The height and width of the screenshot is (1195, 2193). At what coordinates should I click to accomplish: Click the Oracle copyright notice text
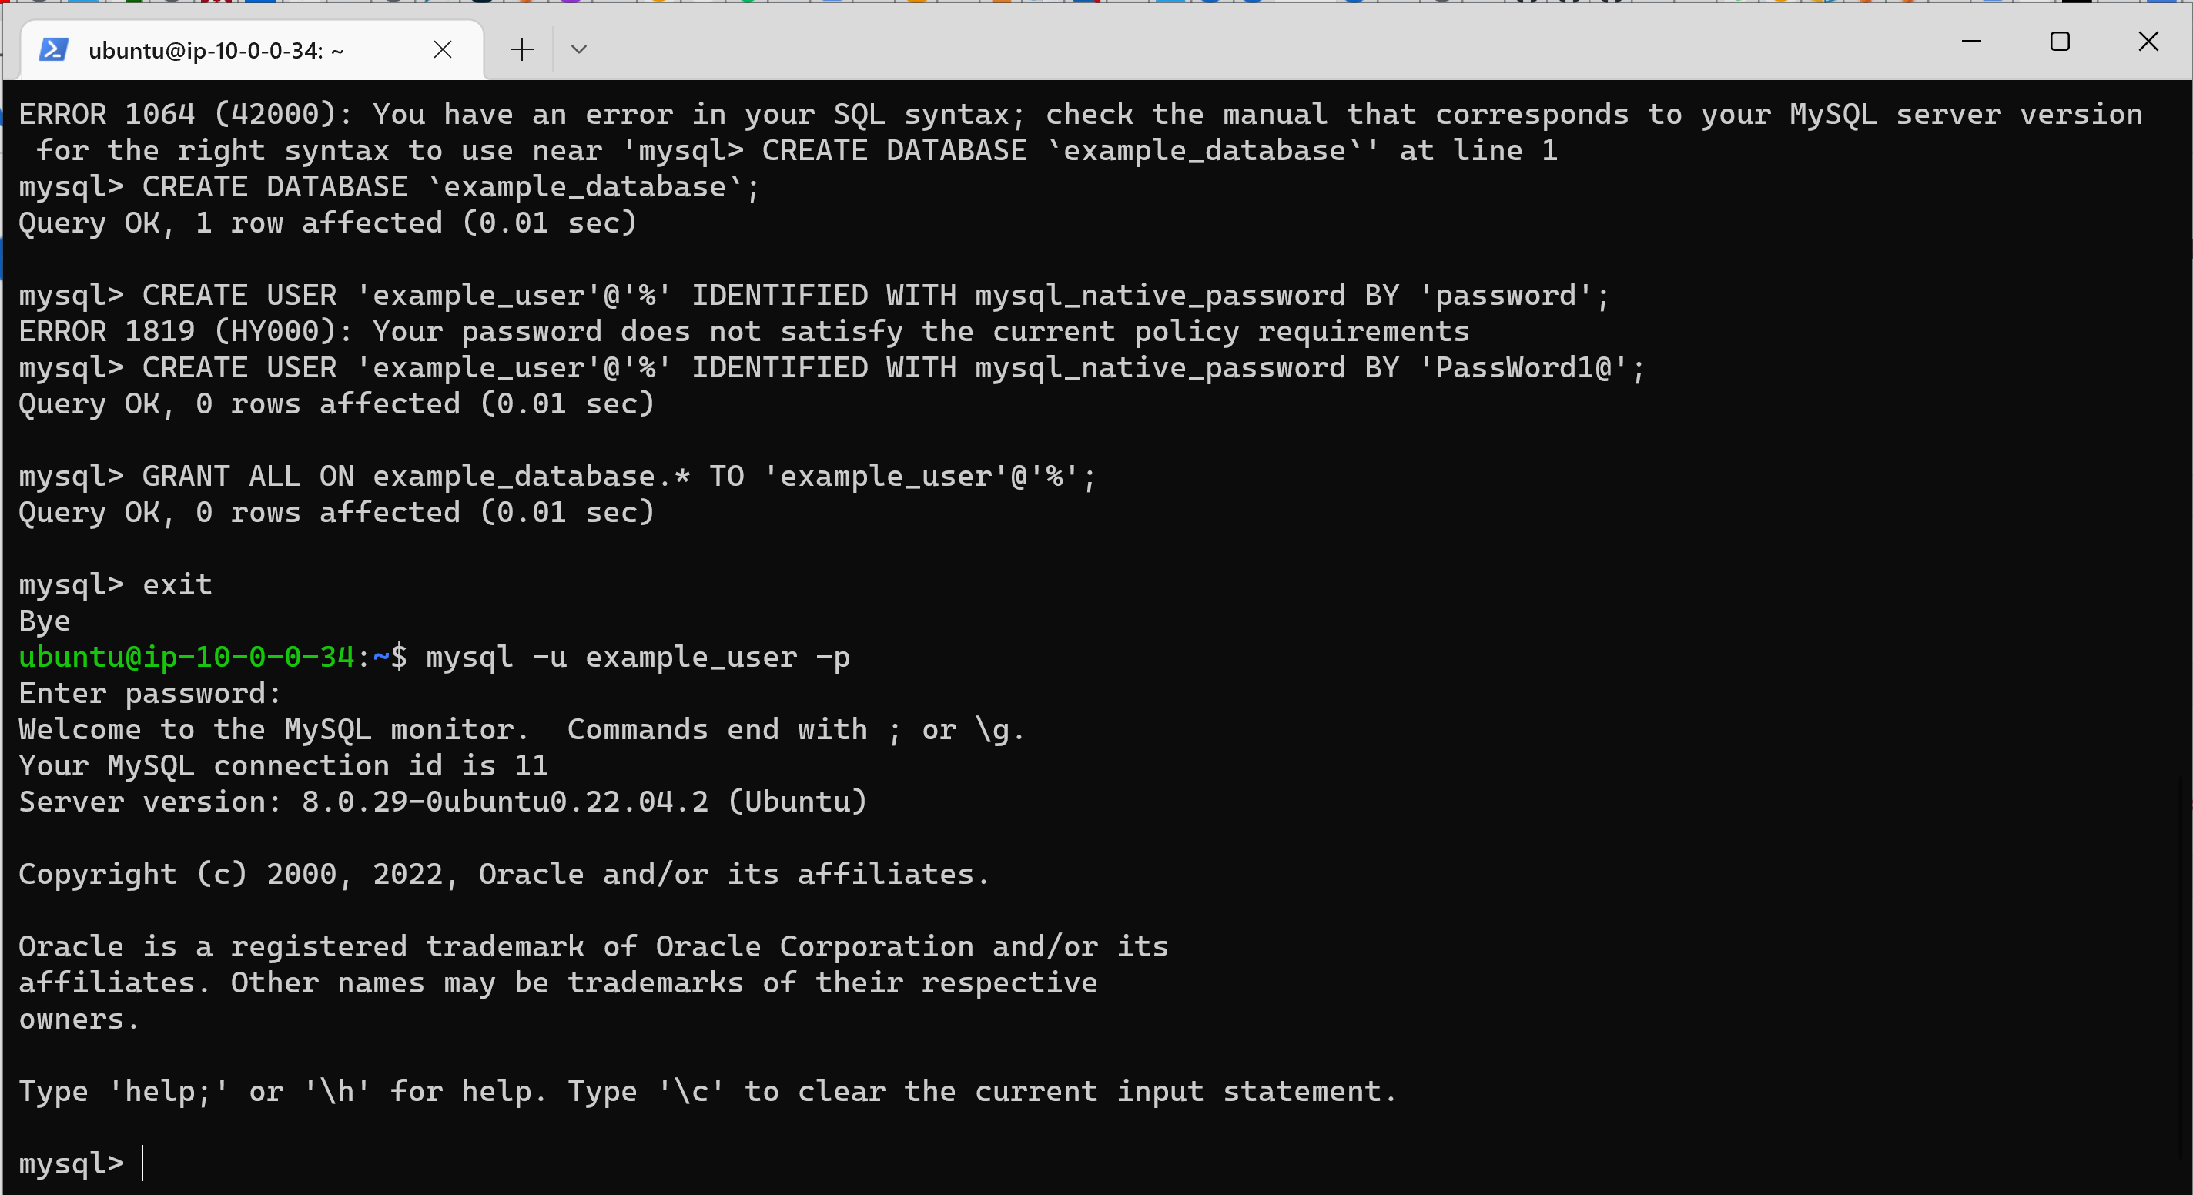coord(502,874)
